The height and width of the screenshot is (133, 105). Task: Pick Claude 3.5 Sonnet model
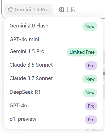pos(54,65)
